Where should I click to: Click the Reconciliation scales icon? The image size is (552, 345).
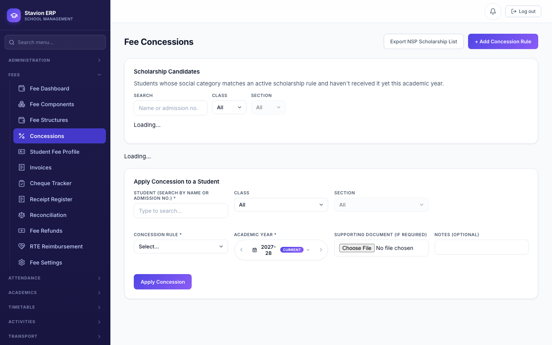tap(22, 215)
